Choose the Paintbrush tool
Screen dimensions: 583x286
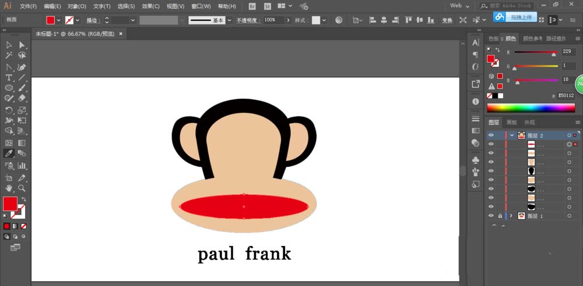(x=22, y=88)
